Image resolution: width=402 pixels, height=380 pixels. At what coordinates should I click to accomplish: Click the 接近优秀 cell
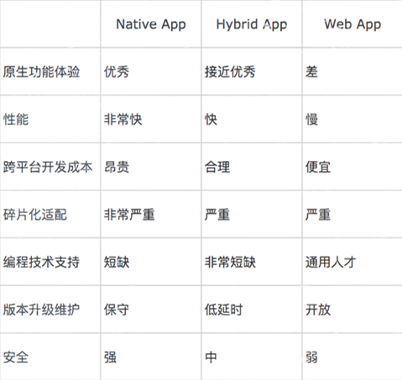pyautogui.click(x=230, y=71)
